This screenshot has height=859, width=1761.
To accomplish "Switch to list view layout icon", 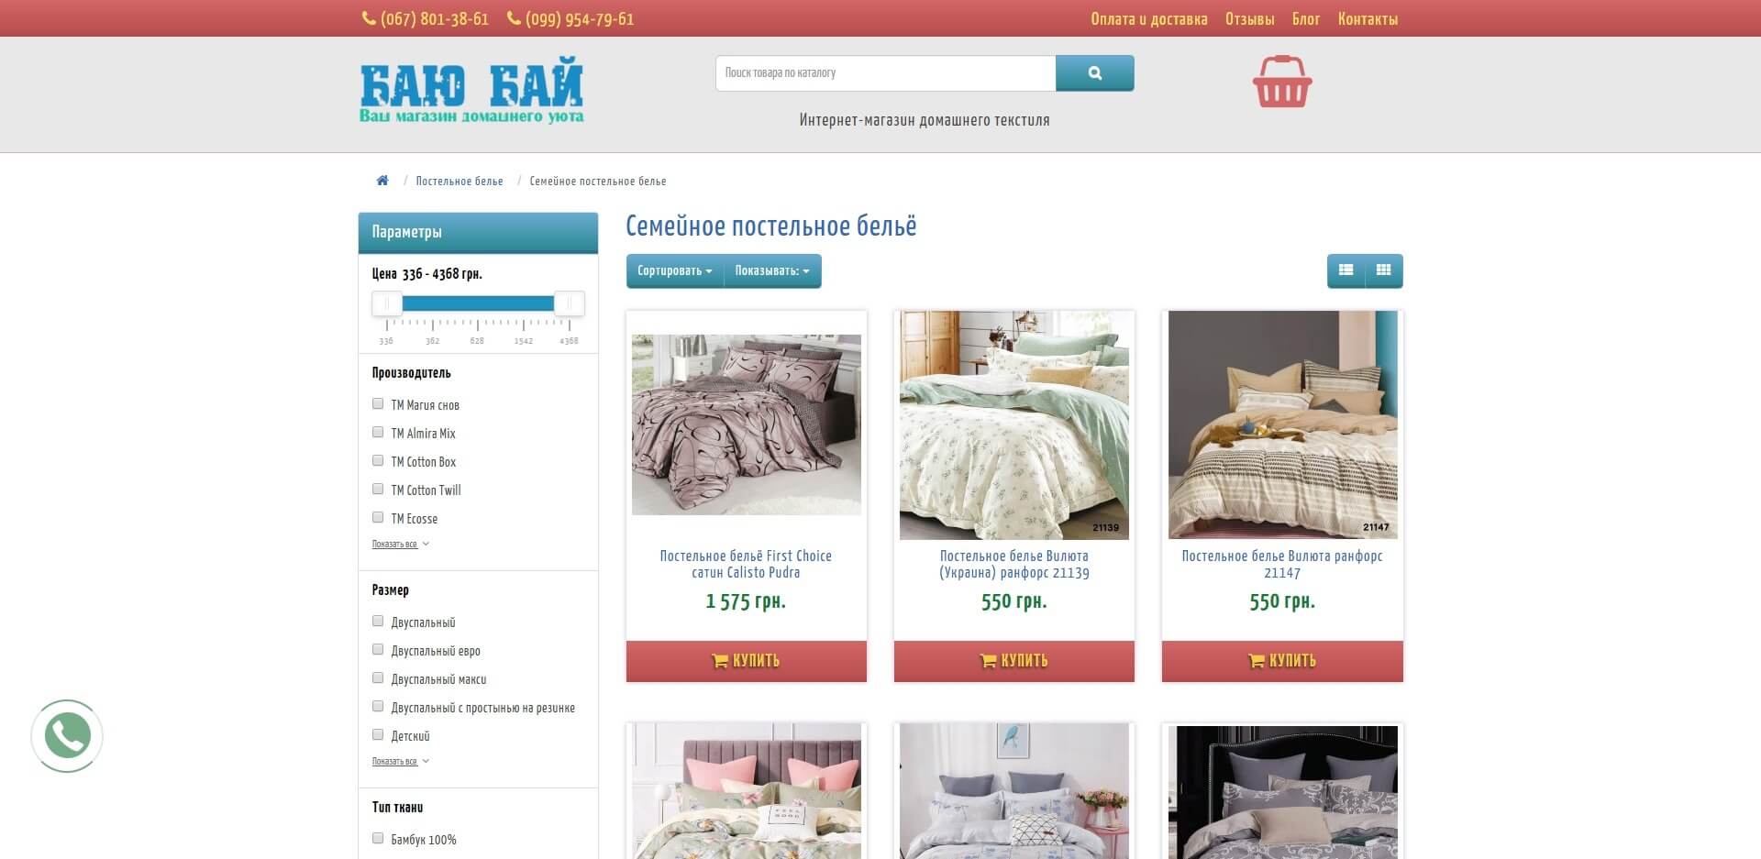I will tap(1346, 270).
